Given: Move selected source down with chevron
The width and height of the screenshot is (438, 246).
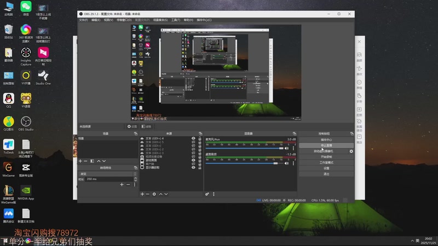Looking at the screenshot, I should coord(166,194).
